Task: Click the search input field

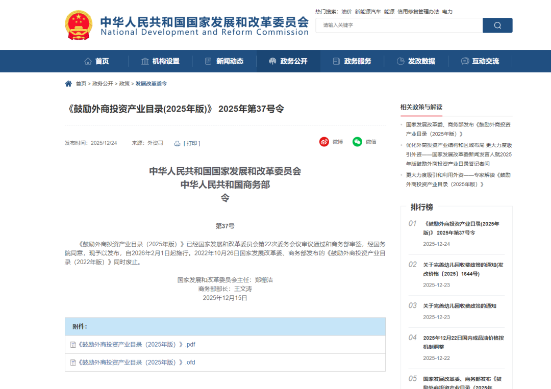Action: pyautogui.click(x=398, y=25)
